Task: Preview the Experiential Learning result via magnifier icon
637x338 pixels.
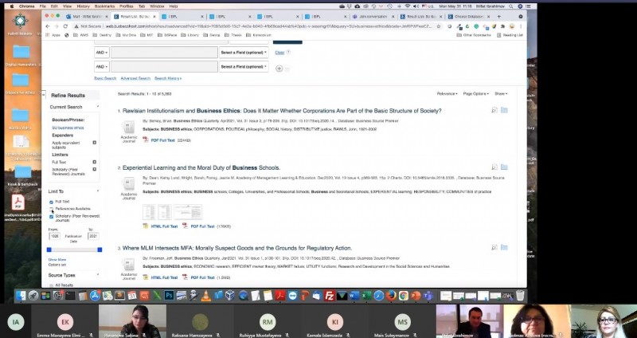Action: tap(494, 167)
